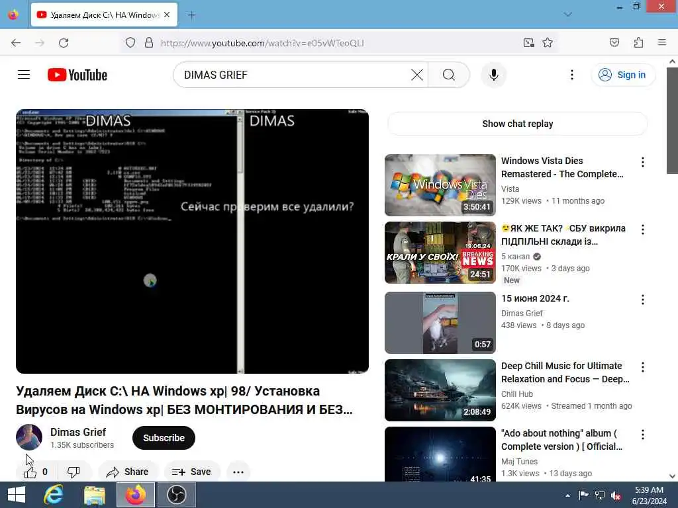Open "Ado about nothing" album video title
Viewport: 678px width, 508px height.
(561, 440)
